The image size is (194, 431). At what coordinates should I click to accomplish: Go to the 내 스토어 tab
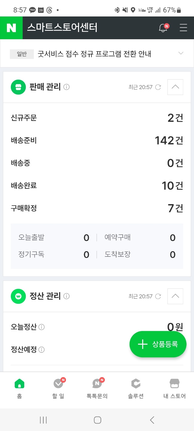175,388
